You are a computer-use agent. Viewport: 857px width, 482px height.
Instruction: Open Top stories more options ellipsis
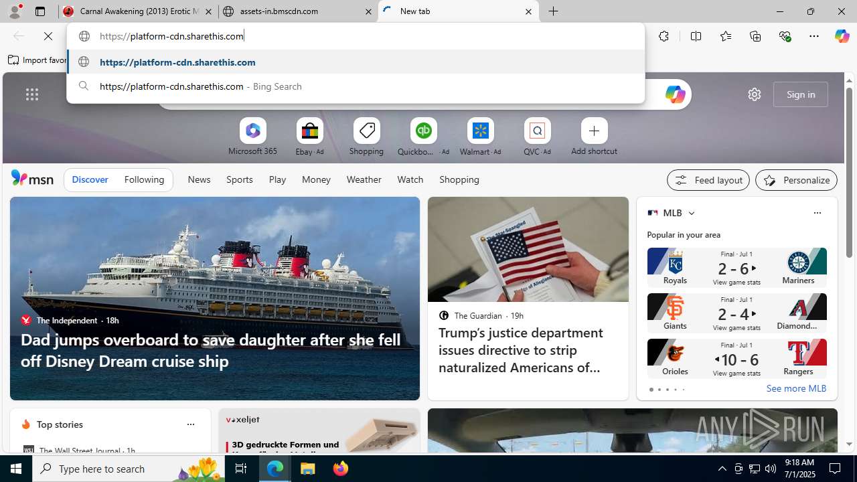(x=190, y=424)
